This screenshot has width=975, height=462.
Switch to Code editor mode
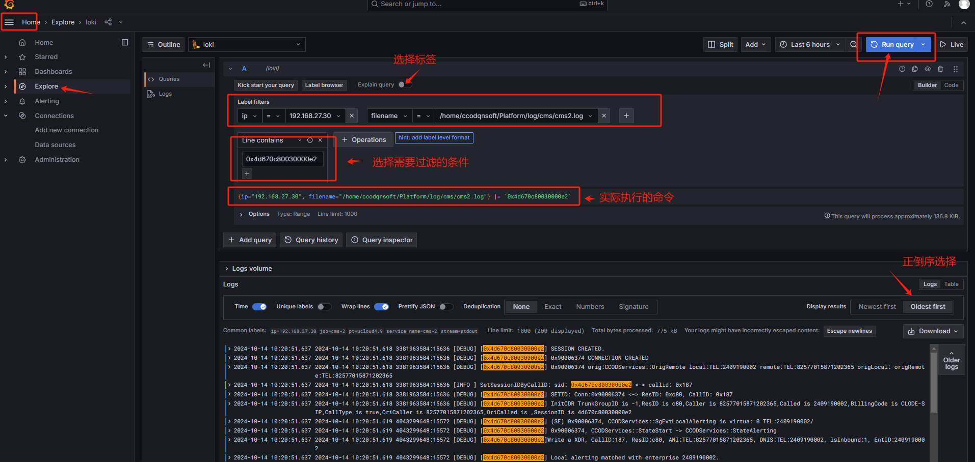pos(951,85)
